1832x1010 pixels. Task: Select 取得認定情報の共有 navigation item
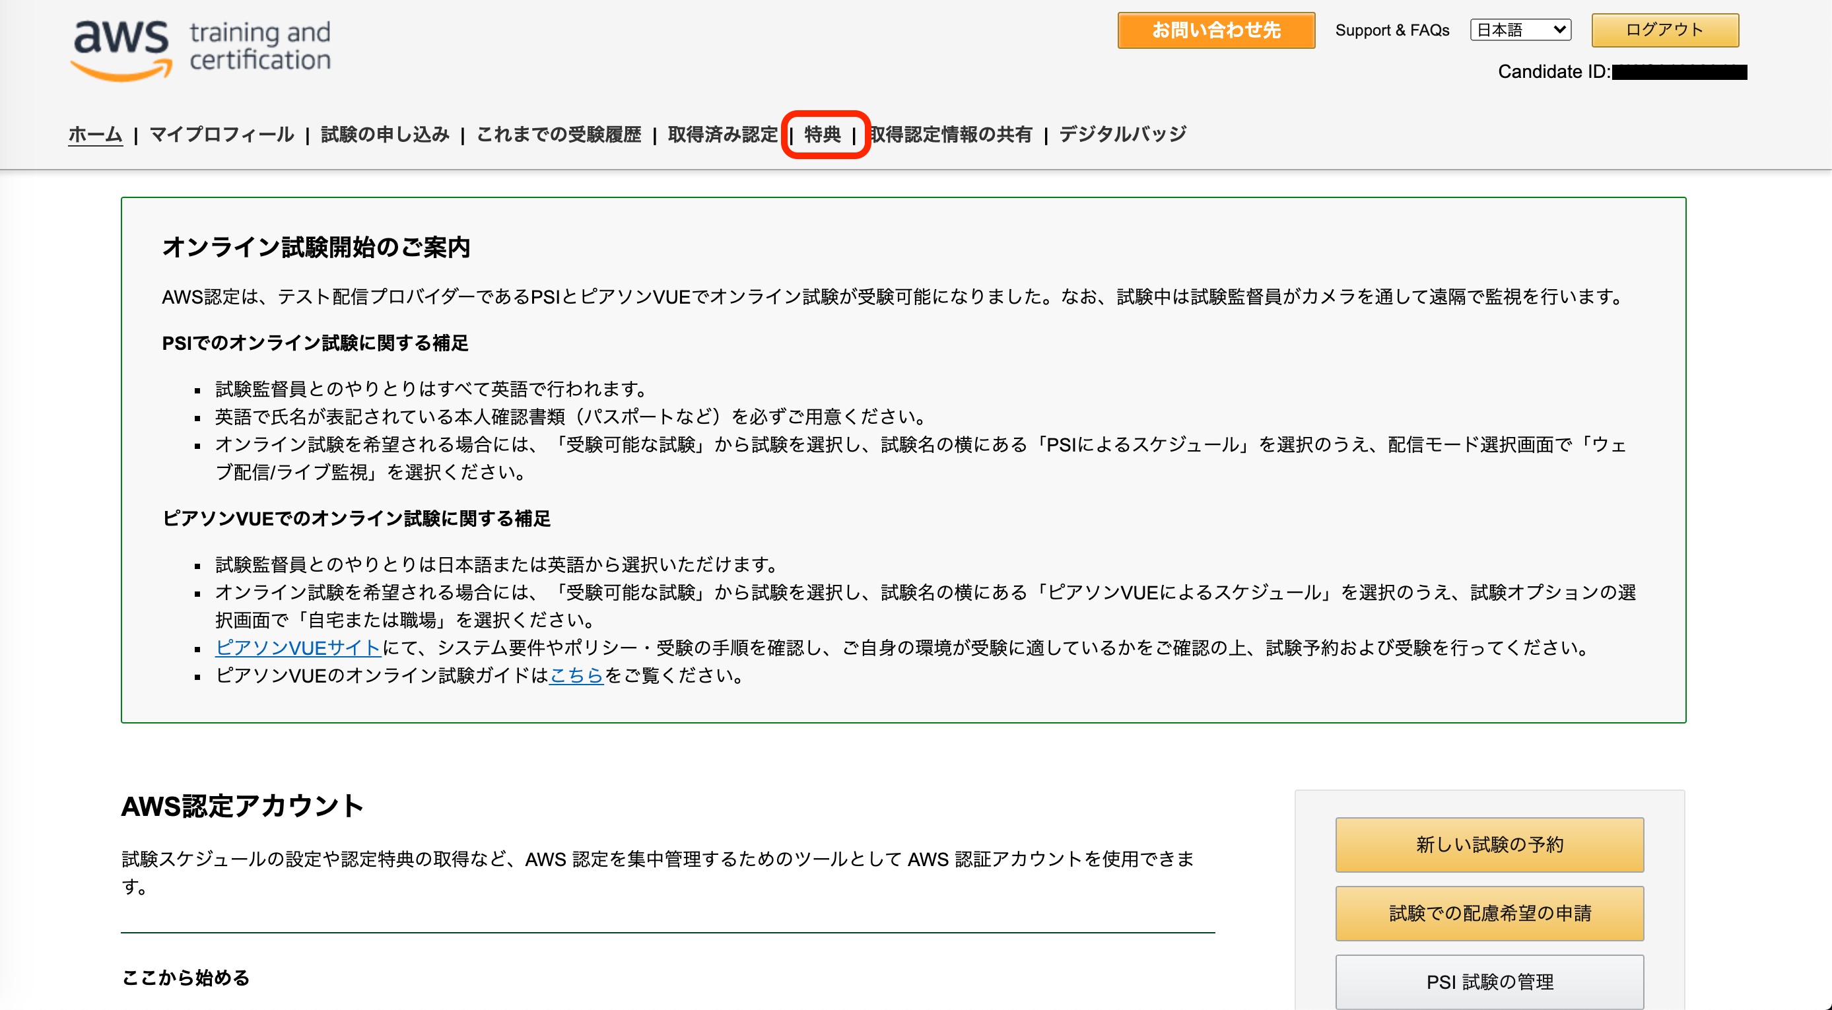tap(951, 134)
